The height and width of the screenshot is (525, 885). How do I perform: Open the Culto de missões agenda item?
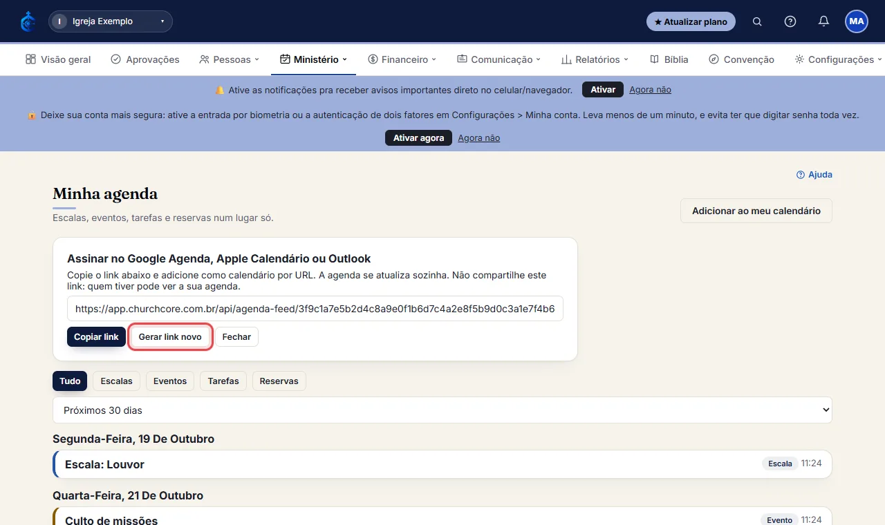click(442, 517)
